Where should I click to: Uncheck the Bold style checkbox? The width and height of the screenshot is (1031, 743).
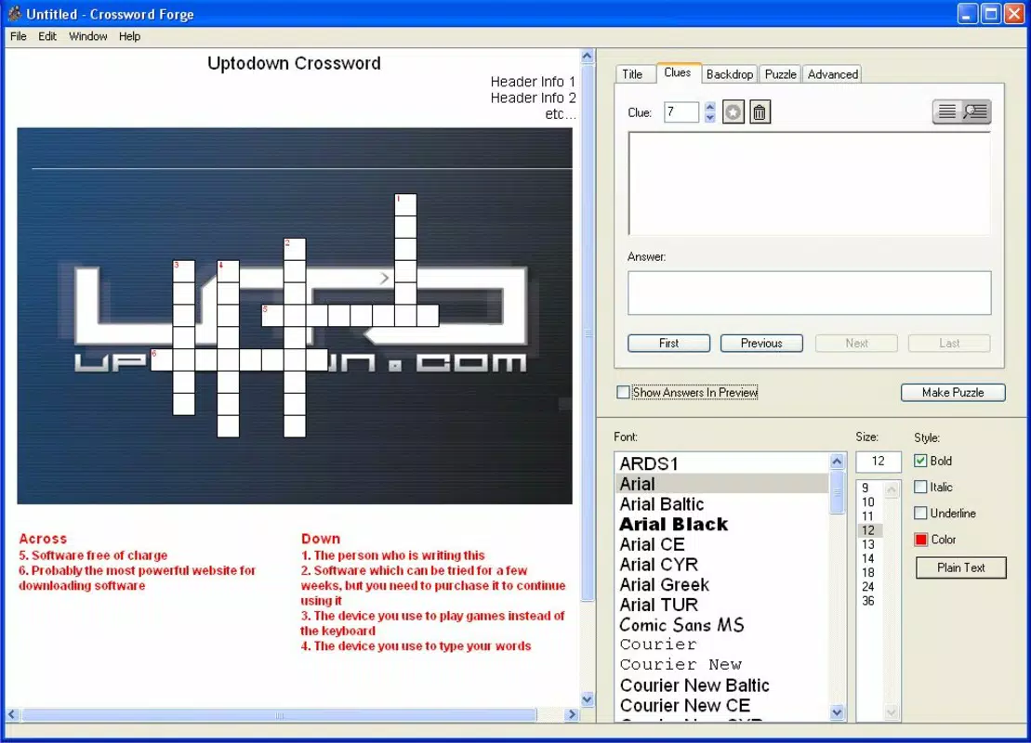pos(920,461)
